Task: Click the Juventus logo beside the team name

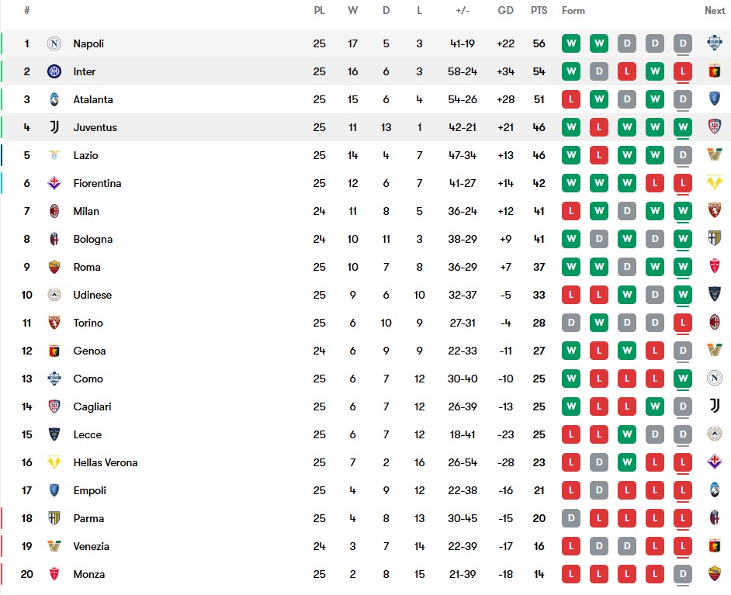Action: click(54, 127)
